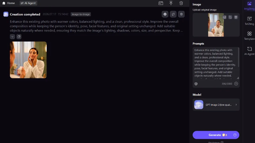Copy the prompt text with copy icon
This screenshot has height=143, width=255.
[19, 37]
